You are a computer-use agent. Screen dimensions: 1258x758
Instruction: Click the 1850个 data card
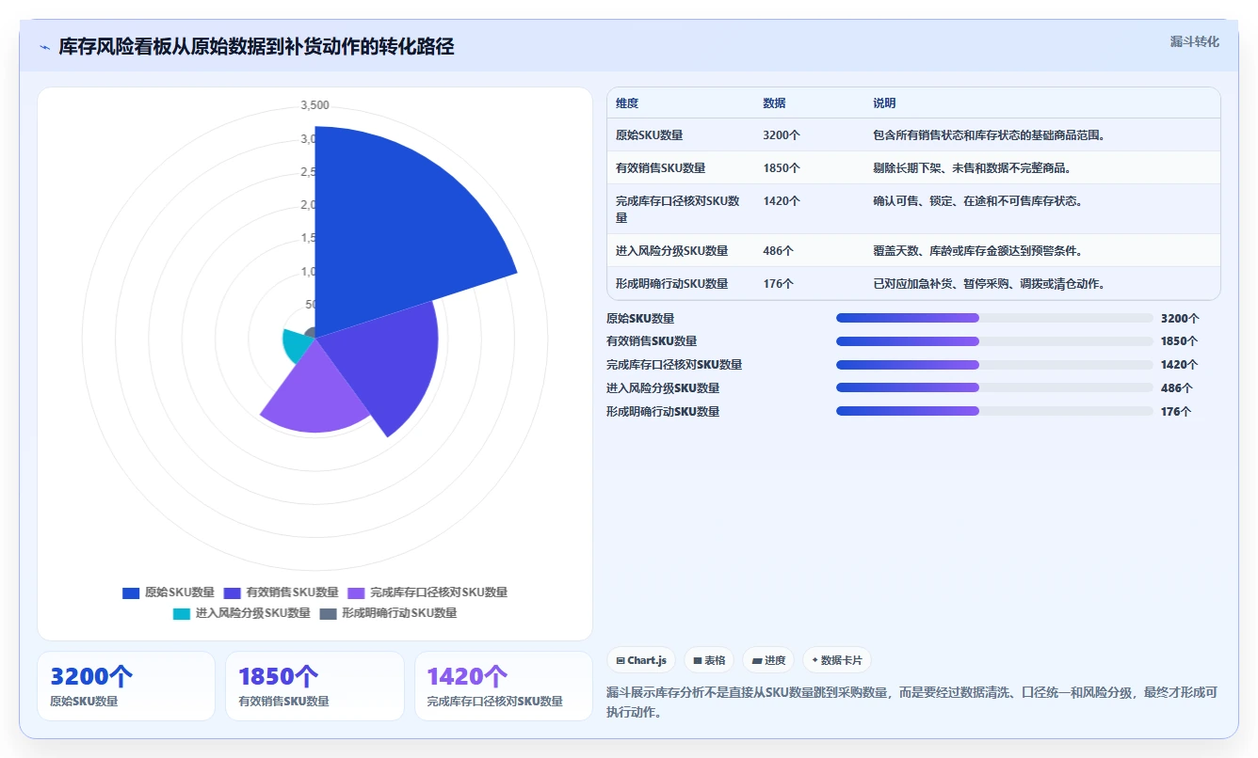point(314,687)
